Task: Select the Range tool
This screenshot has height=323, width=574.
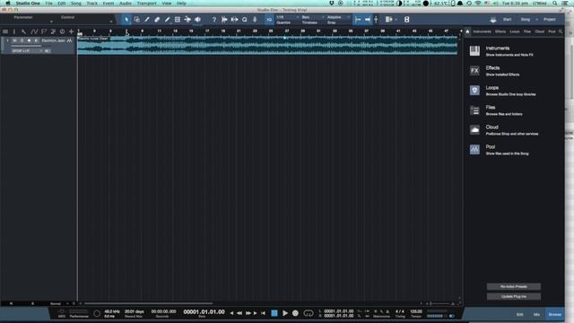Action: 136,20
